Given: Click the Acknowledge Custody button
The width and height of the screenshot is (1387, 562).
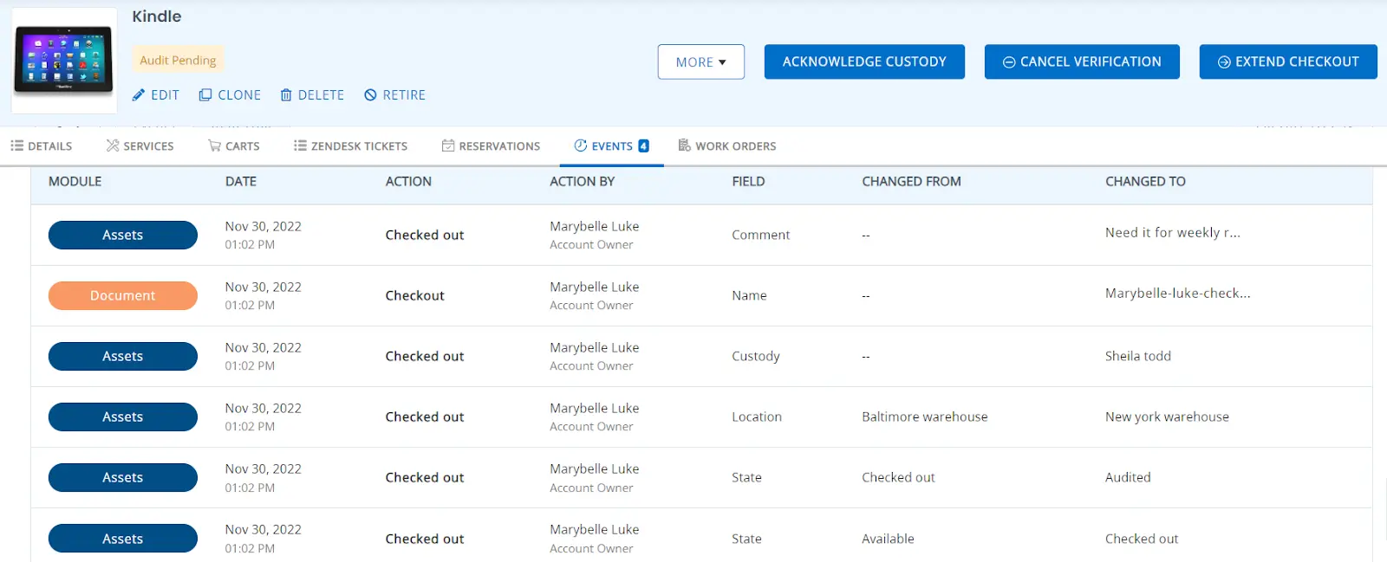Looking at the screenshot, I should coord(864,62).
